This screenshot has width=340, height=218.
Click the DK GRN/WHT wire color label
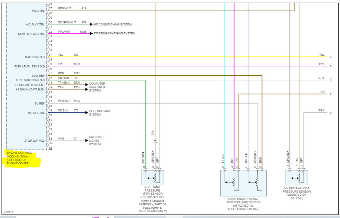point(67,22)
